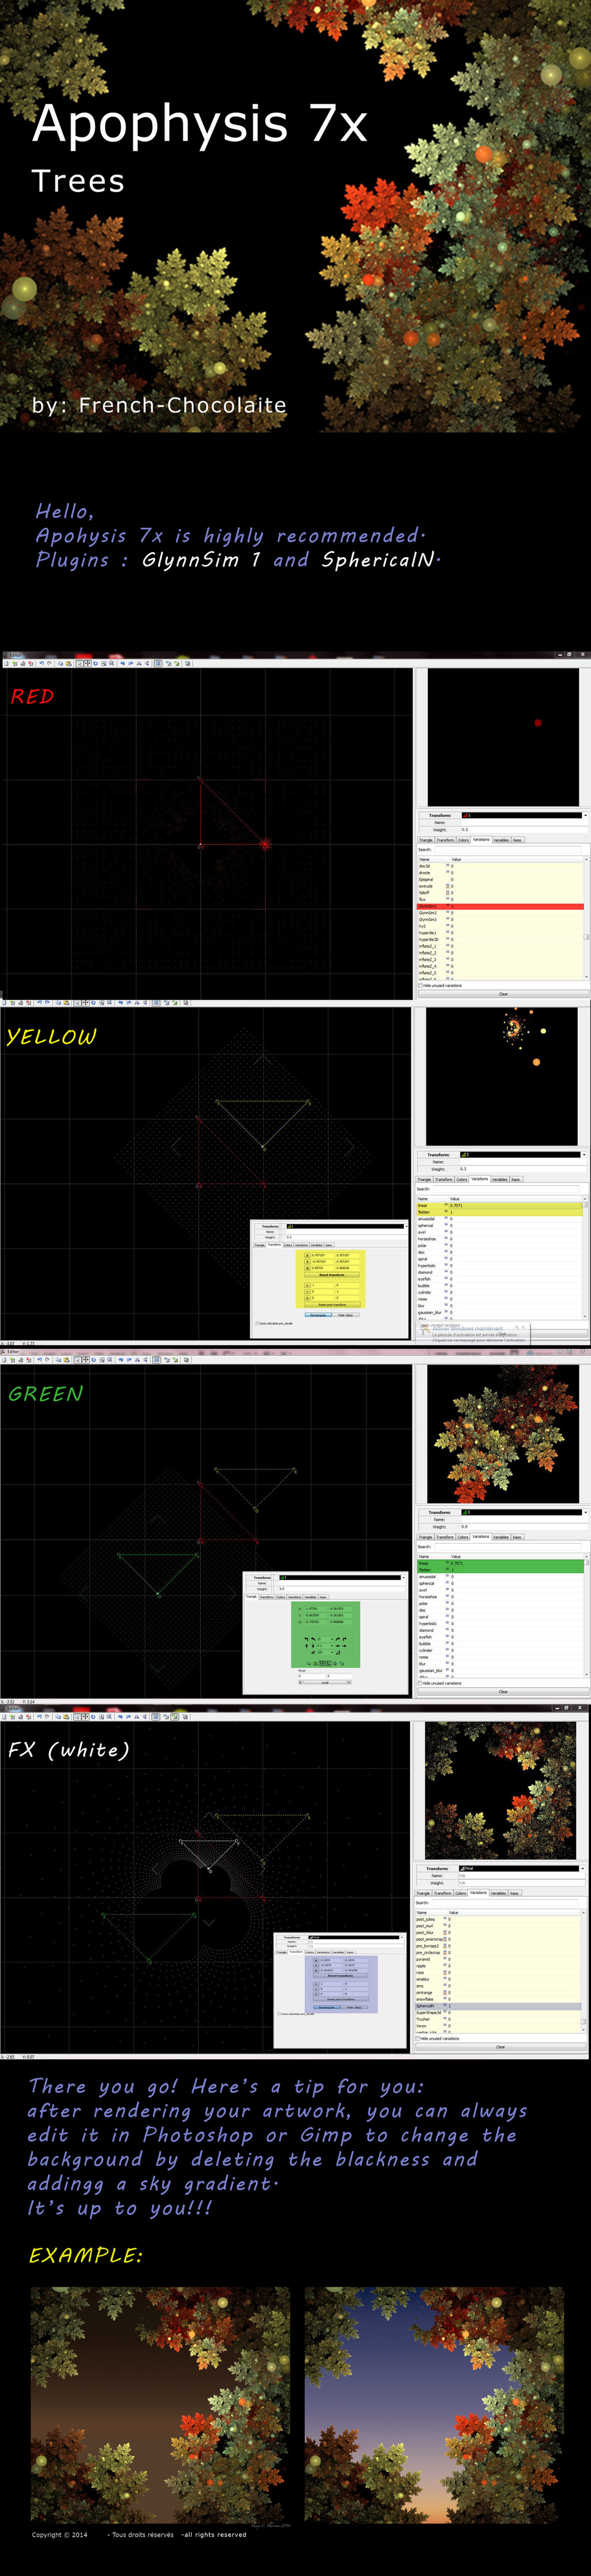Open Triangle tab in RED editor
The image size is (591, 2576).
(x=425, y=840)
